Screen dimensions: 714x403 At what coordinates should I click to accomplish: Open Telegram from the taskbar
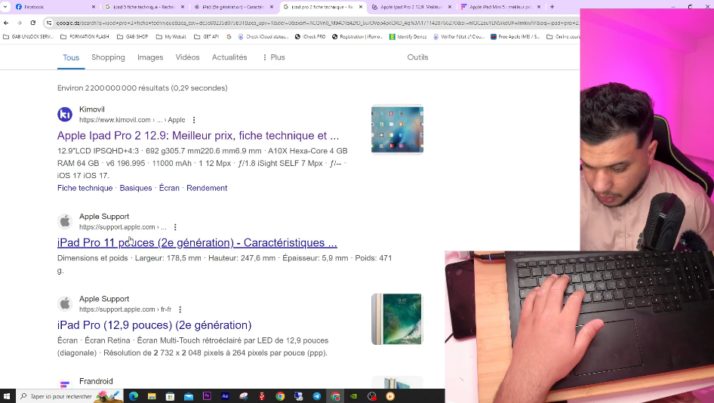point(316,396)
